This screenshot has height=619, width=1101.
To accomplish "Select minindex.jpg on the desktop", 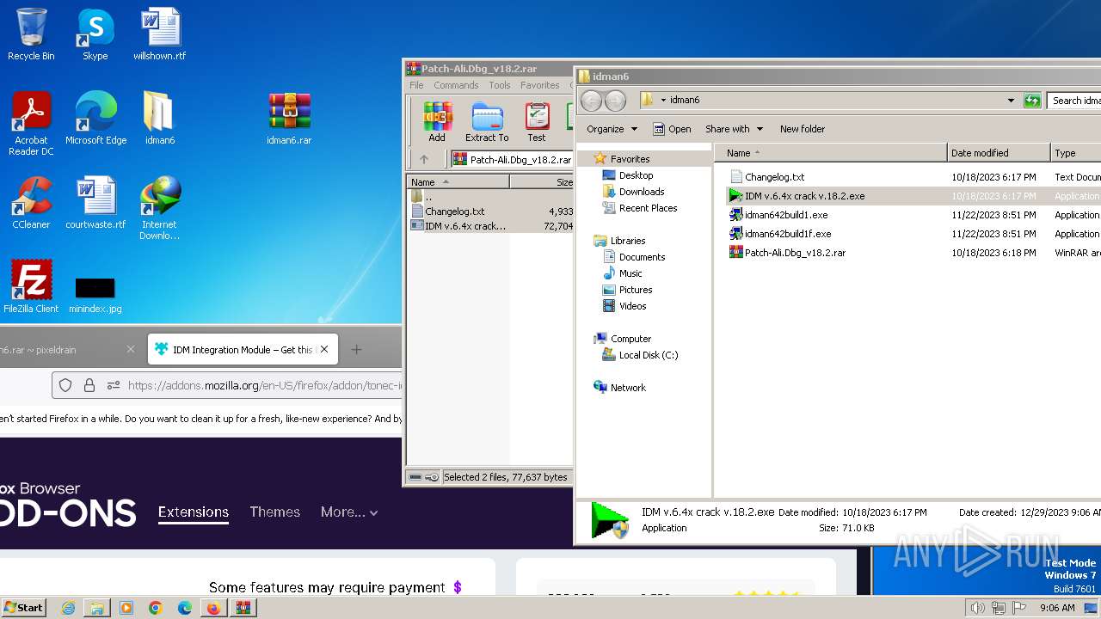I will (x=95, y=295).
